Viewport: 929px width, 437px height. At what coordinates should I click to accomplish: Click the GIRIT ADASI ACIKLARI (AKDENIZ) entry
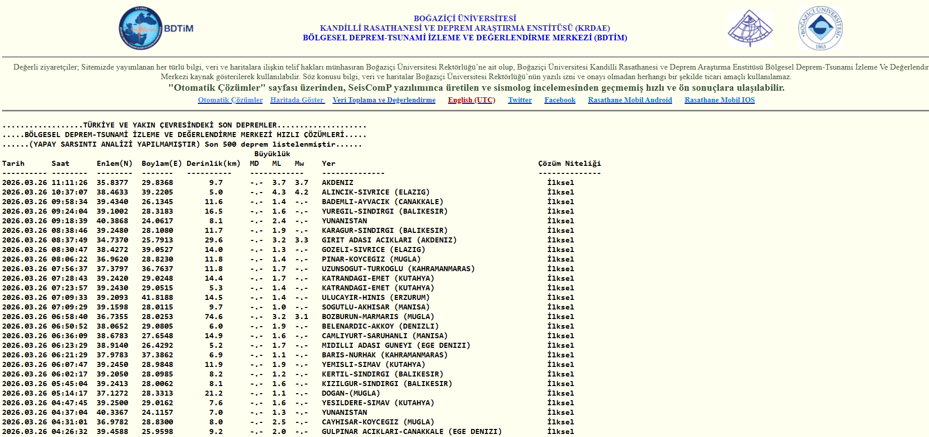(389, 240)
